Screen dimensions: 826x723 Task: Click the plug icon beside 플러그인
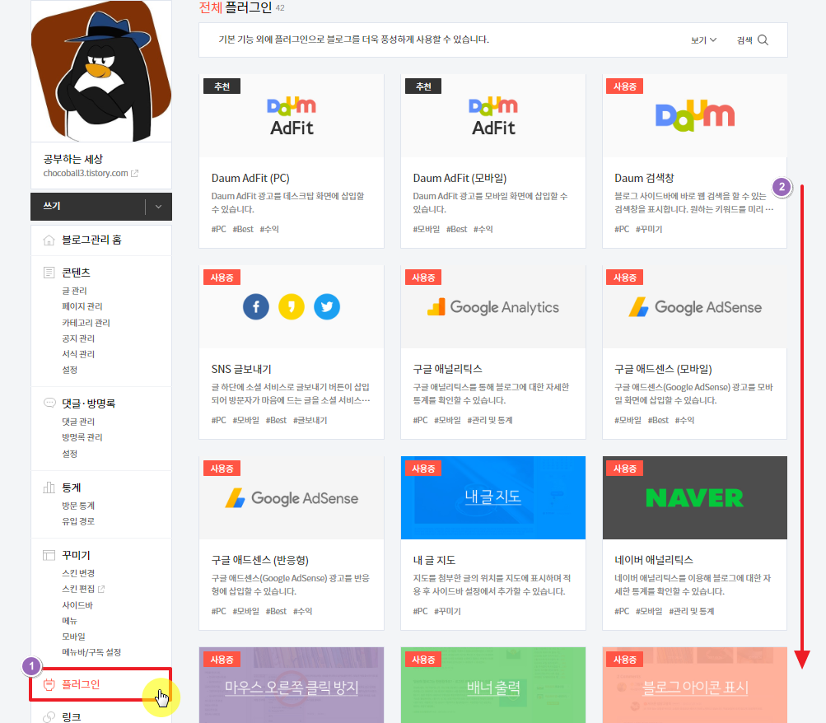[x=49, y=684]
